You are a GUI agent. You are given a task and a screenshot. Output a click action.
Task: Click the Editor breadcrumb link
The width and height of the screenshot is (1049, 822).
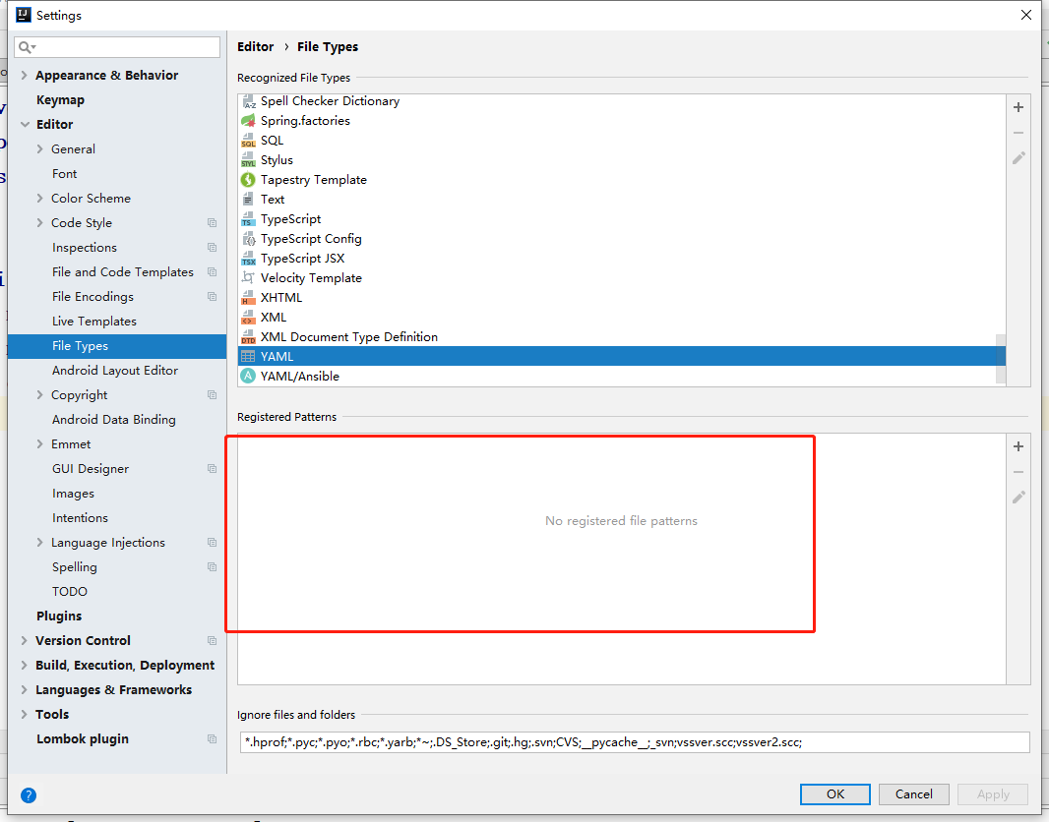click(256, 47)
